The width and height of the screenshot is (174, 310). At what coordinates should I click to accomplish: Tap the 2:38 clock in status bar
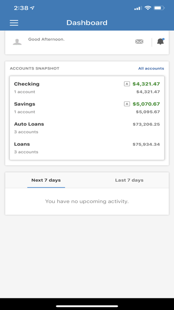pyautogui.click(x=21, y=8)
